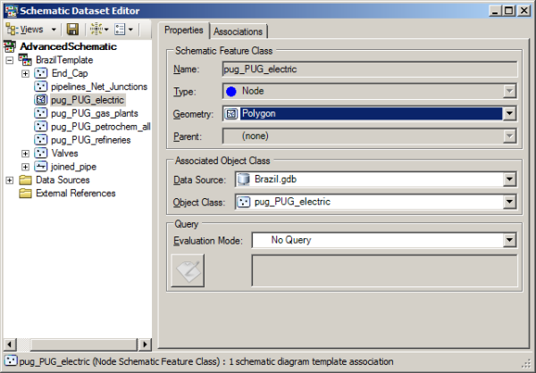Select pug_PUG_petrochem_all in the tree
Screen dimensions: 536x373
pos(100,127)
